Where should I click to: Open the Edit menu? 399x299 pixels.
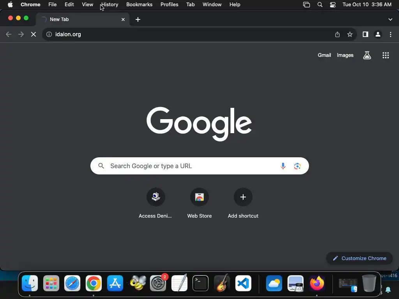pos(69,5)
